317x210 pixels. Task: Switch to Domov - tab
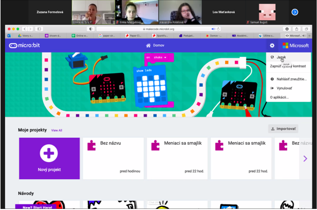(213, 36)
